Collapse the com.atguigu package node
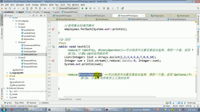200x112 pixels. click(x=13, y=21)
